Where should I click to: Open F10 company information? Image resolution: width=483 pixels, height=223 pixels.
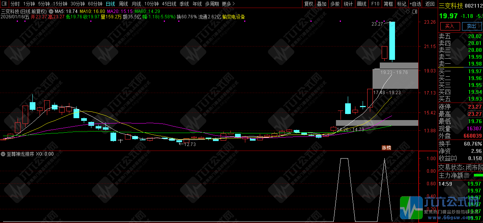pos(375,4)
